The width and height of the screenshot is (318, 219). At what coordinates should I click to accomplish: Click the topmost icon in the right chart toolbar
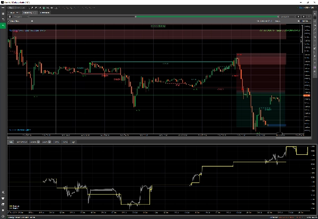point(315,14)
